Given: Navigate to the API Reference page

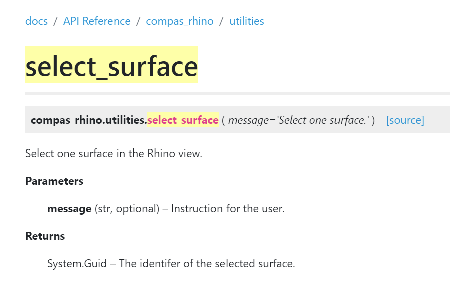Looking at the screenshot, I should click(96, 21).
